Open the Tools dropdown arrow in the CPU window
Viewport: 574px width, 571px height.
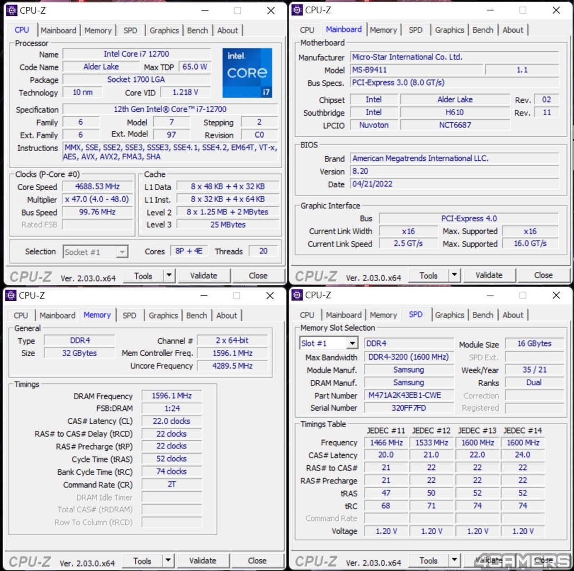[x=169, y=275]
